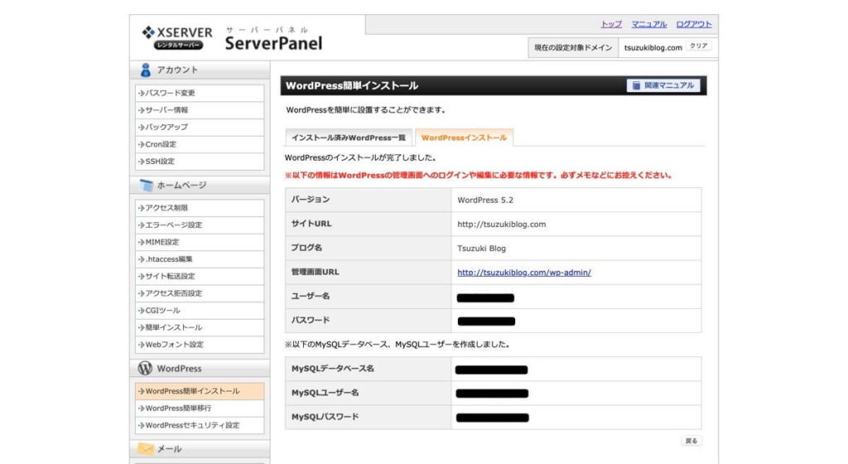The height and width of the screenshot is (464, 848).
Task: Click the WordPress section logo icon
Action: coord(145,368)
